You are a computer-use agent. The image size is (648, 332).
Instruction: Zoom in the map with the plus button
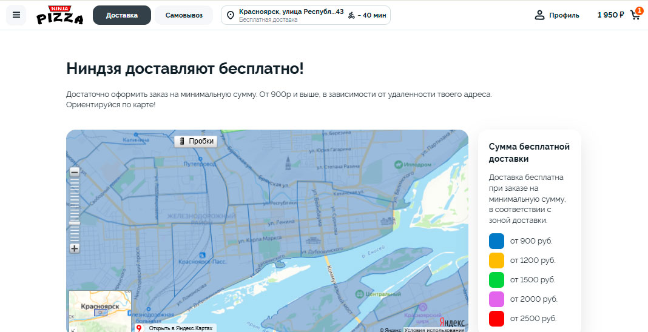point(75,248)
